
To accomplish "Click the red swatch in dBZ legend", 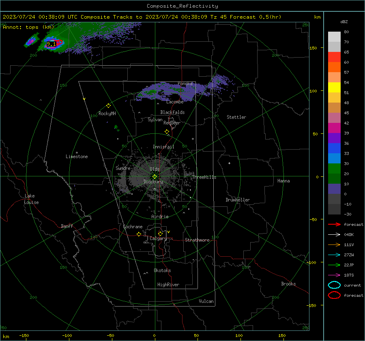I will coord(334,57).
